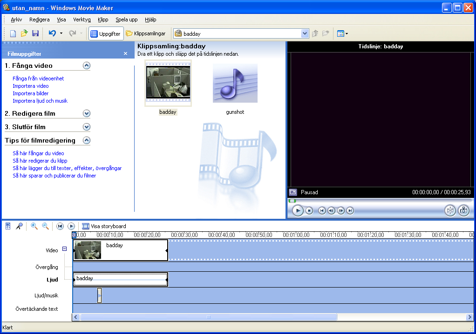Viewport: 476px width, 334px height.
Task: Save the project with the floppy disk icon
Action: tap(35, 33)
